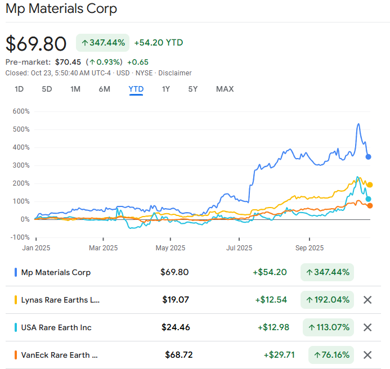Viewport: 390px width, 369px height.
Task: Select the YTD range tab
Action: [136, 89]
